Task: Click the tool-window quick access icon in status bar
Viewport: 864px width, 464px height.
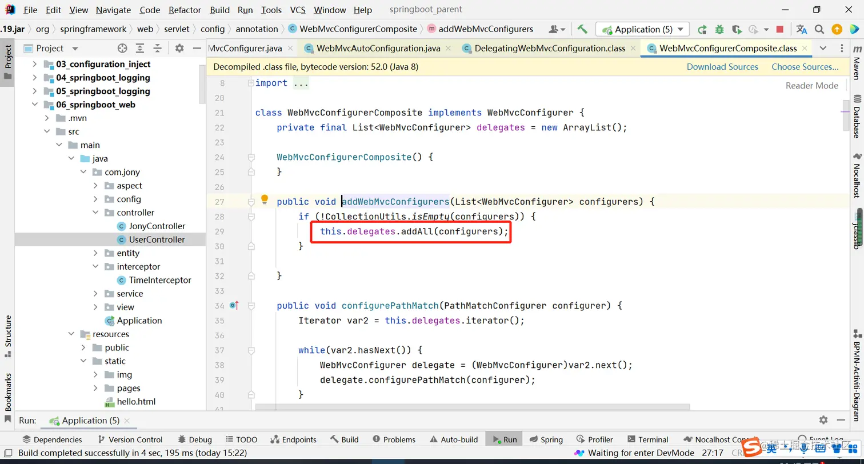Action: [x=7, y=453]
